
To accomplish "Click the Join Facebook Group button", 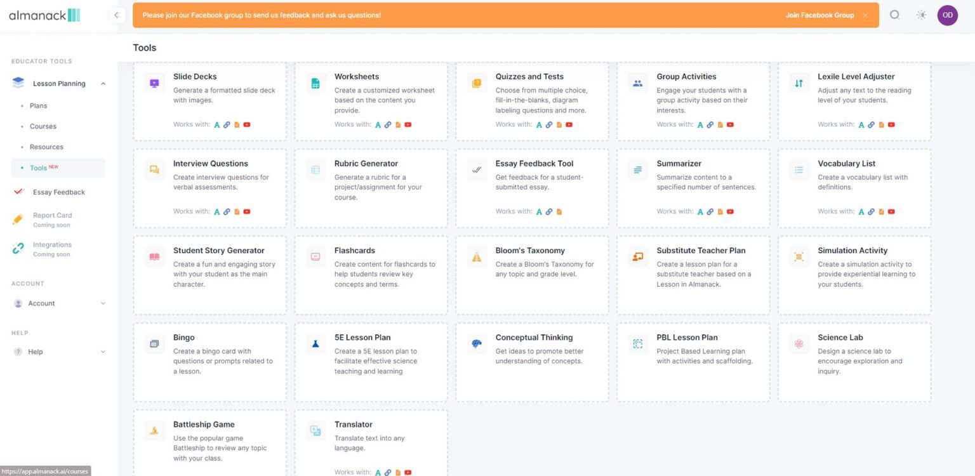I will tap(819, 15).
